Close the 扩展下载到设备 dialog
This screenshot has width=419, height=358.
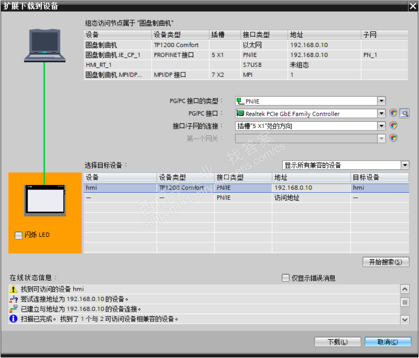coord(413,6)
